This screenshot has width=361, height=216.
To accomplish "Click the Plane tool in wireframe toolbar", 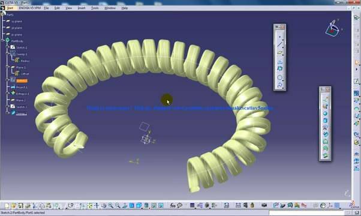I will [x=279, y=53].
